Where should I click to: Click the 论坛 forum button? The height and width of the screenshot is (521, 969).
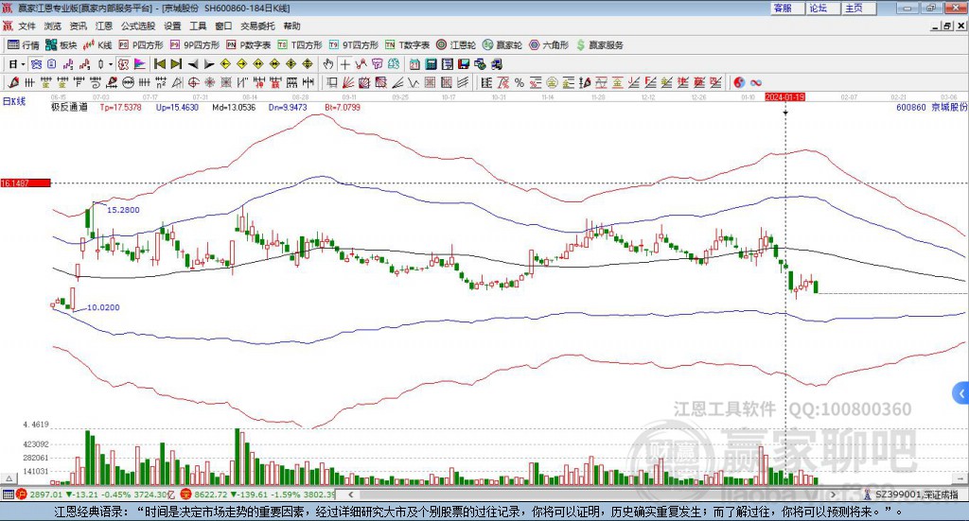coord(823,8)
